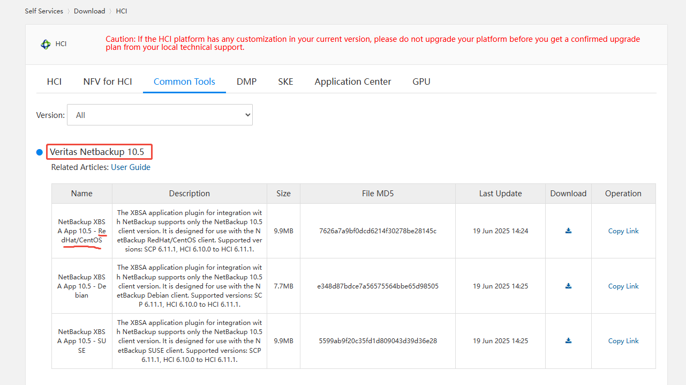The height and width of the screenshot is (385, 686).
Task: Switch to the NFV for HCI tab
Action: click(108, 82)
